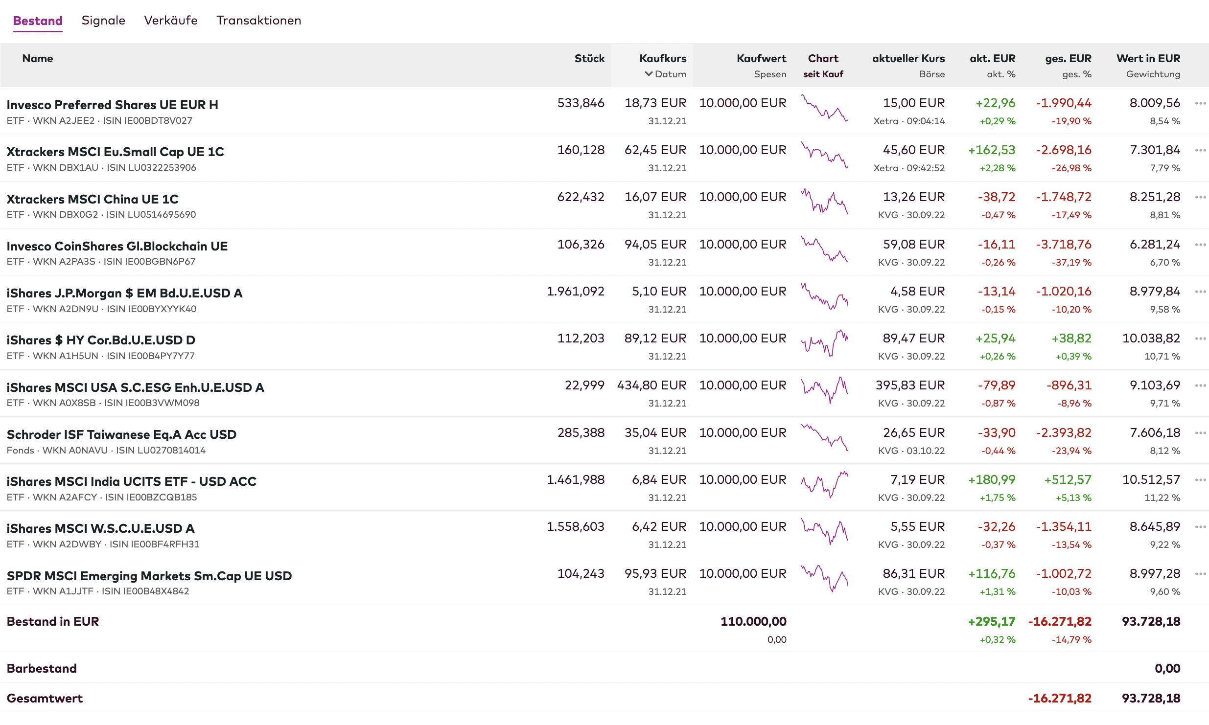Viewport: 1209px width, 725px height.
Task: Sort table by Kaufkurs column
Action: [x=662, y=59]
